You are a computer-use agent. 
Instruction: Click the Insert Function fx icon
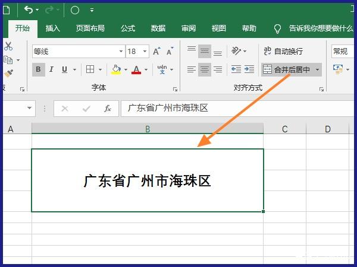click(107, 109)
